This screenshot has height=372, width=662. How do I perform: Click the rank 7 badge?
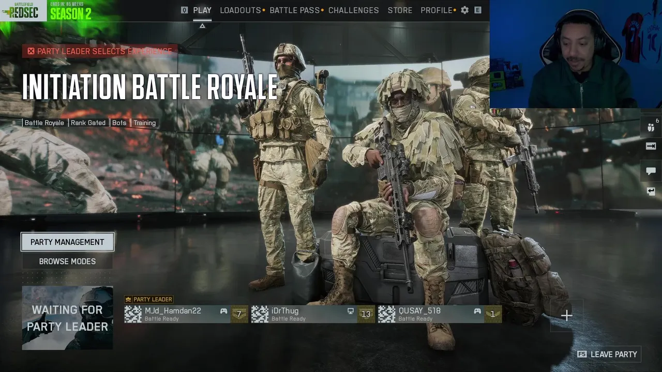click(239, 314)
